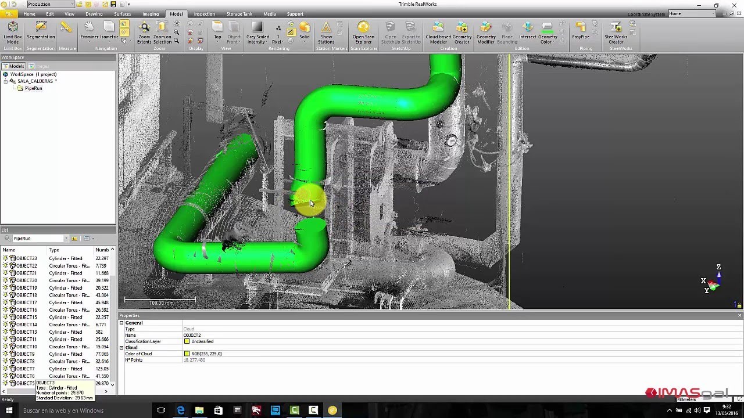Toggle visibility bulb of OBJECT13
The height and width of the screenshot is (418, 744).
pyautogui.click(x=5, y=332)
